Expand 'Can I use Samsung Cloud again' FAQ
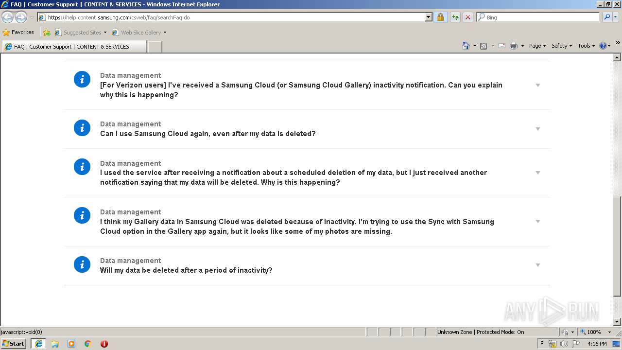622x350 pixels. coord(538,129)
